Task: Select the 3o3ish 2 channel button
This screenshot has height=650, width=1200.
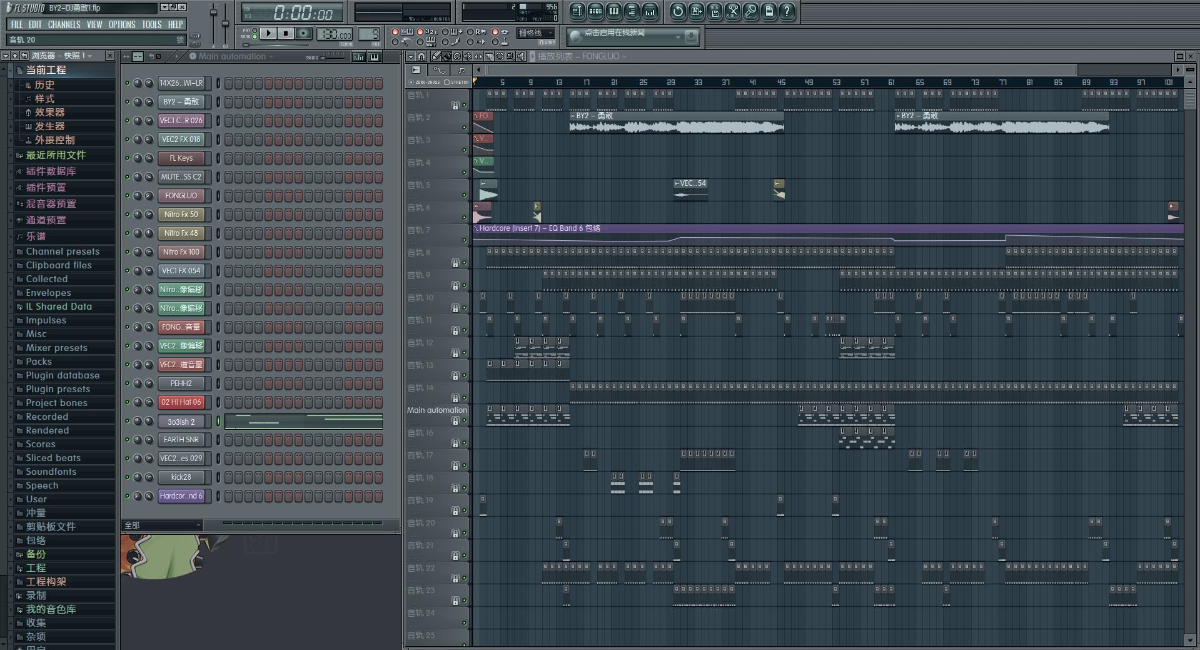Action: [181, 422]
